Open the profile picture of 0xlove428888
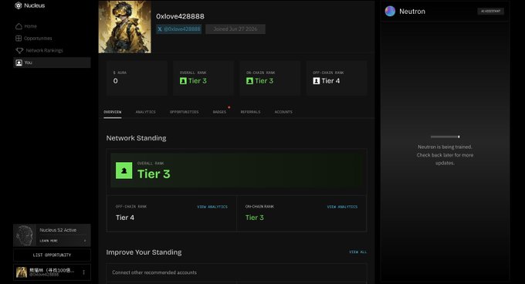 click(125, 27)
